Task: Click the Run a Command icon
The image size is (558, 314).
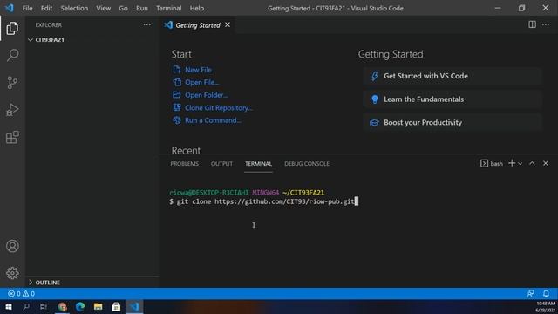Action: tap(176, 120)
